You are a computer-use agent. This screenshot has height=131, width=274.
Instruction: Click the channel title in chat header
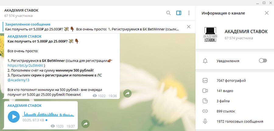point(21,10)
